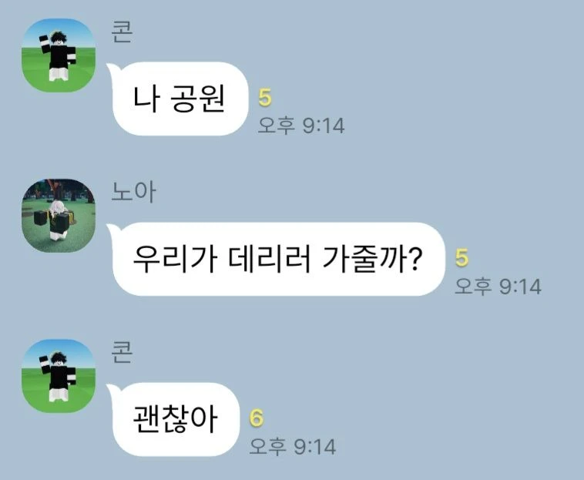
Task: Click the word '나' in first bubble
Action: [146, 99]
